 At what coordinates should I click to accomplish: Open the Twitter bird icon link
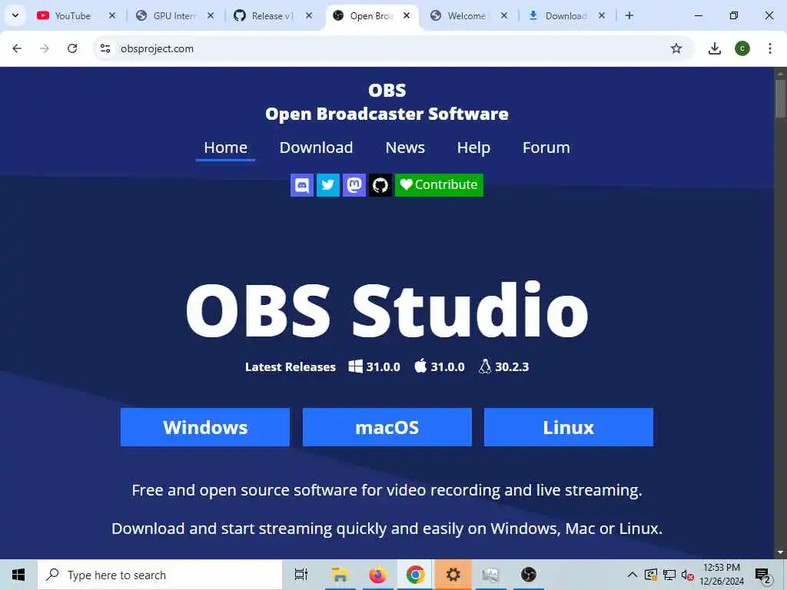pyautogui.click(x=327, y=185)
